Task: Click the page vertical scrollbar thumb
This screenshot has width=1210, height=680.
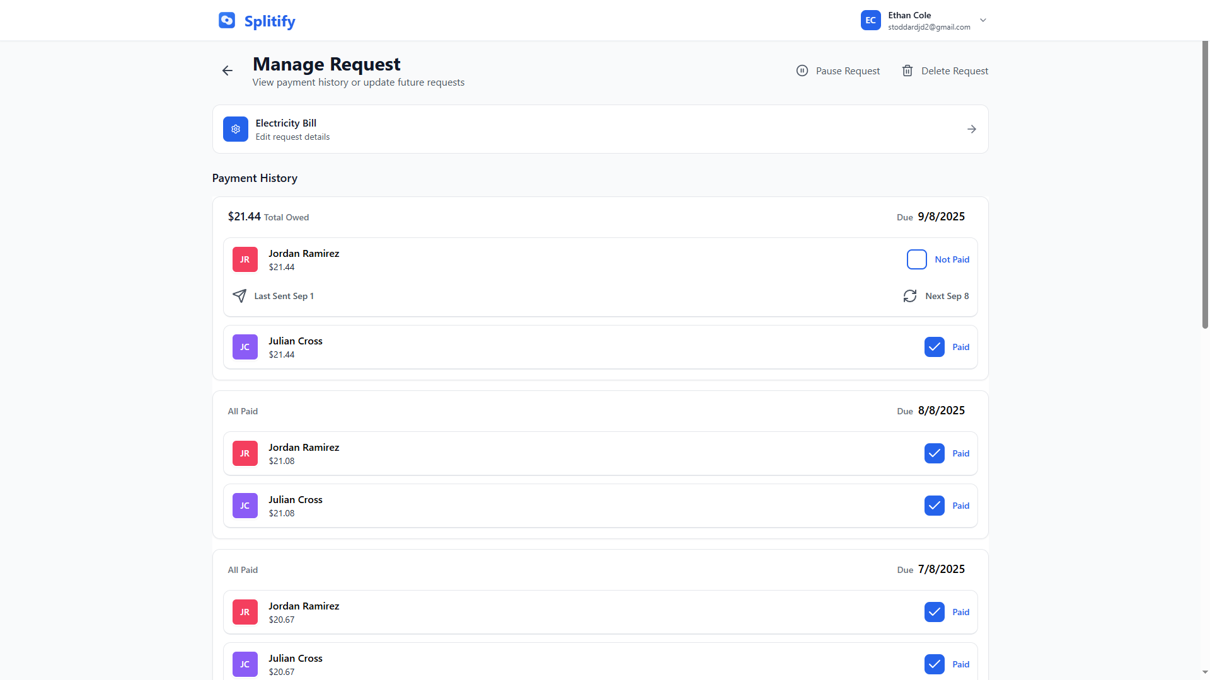Action: [x=1204, y=184]
